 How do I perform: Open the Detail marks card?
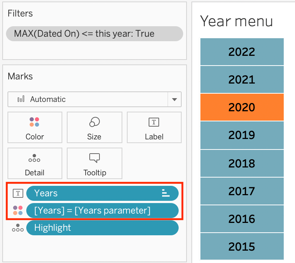click(x=35, y=163)
